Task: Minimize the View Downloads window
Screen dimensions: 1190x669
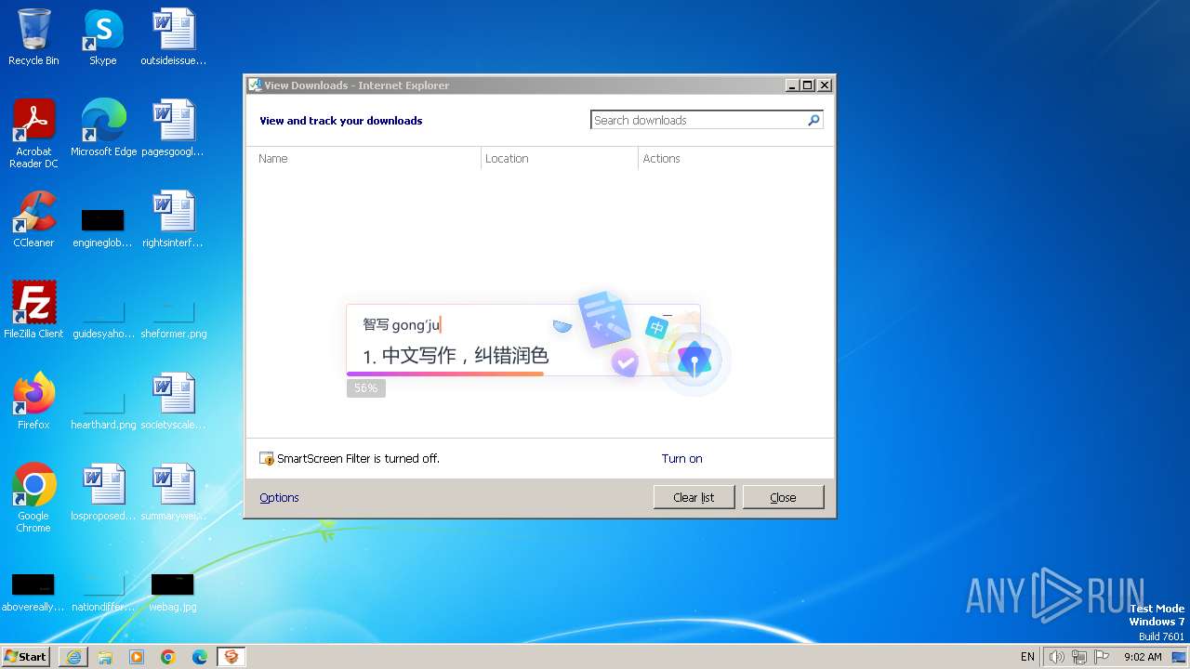Action: pos(792,85)
